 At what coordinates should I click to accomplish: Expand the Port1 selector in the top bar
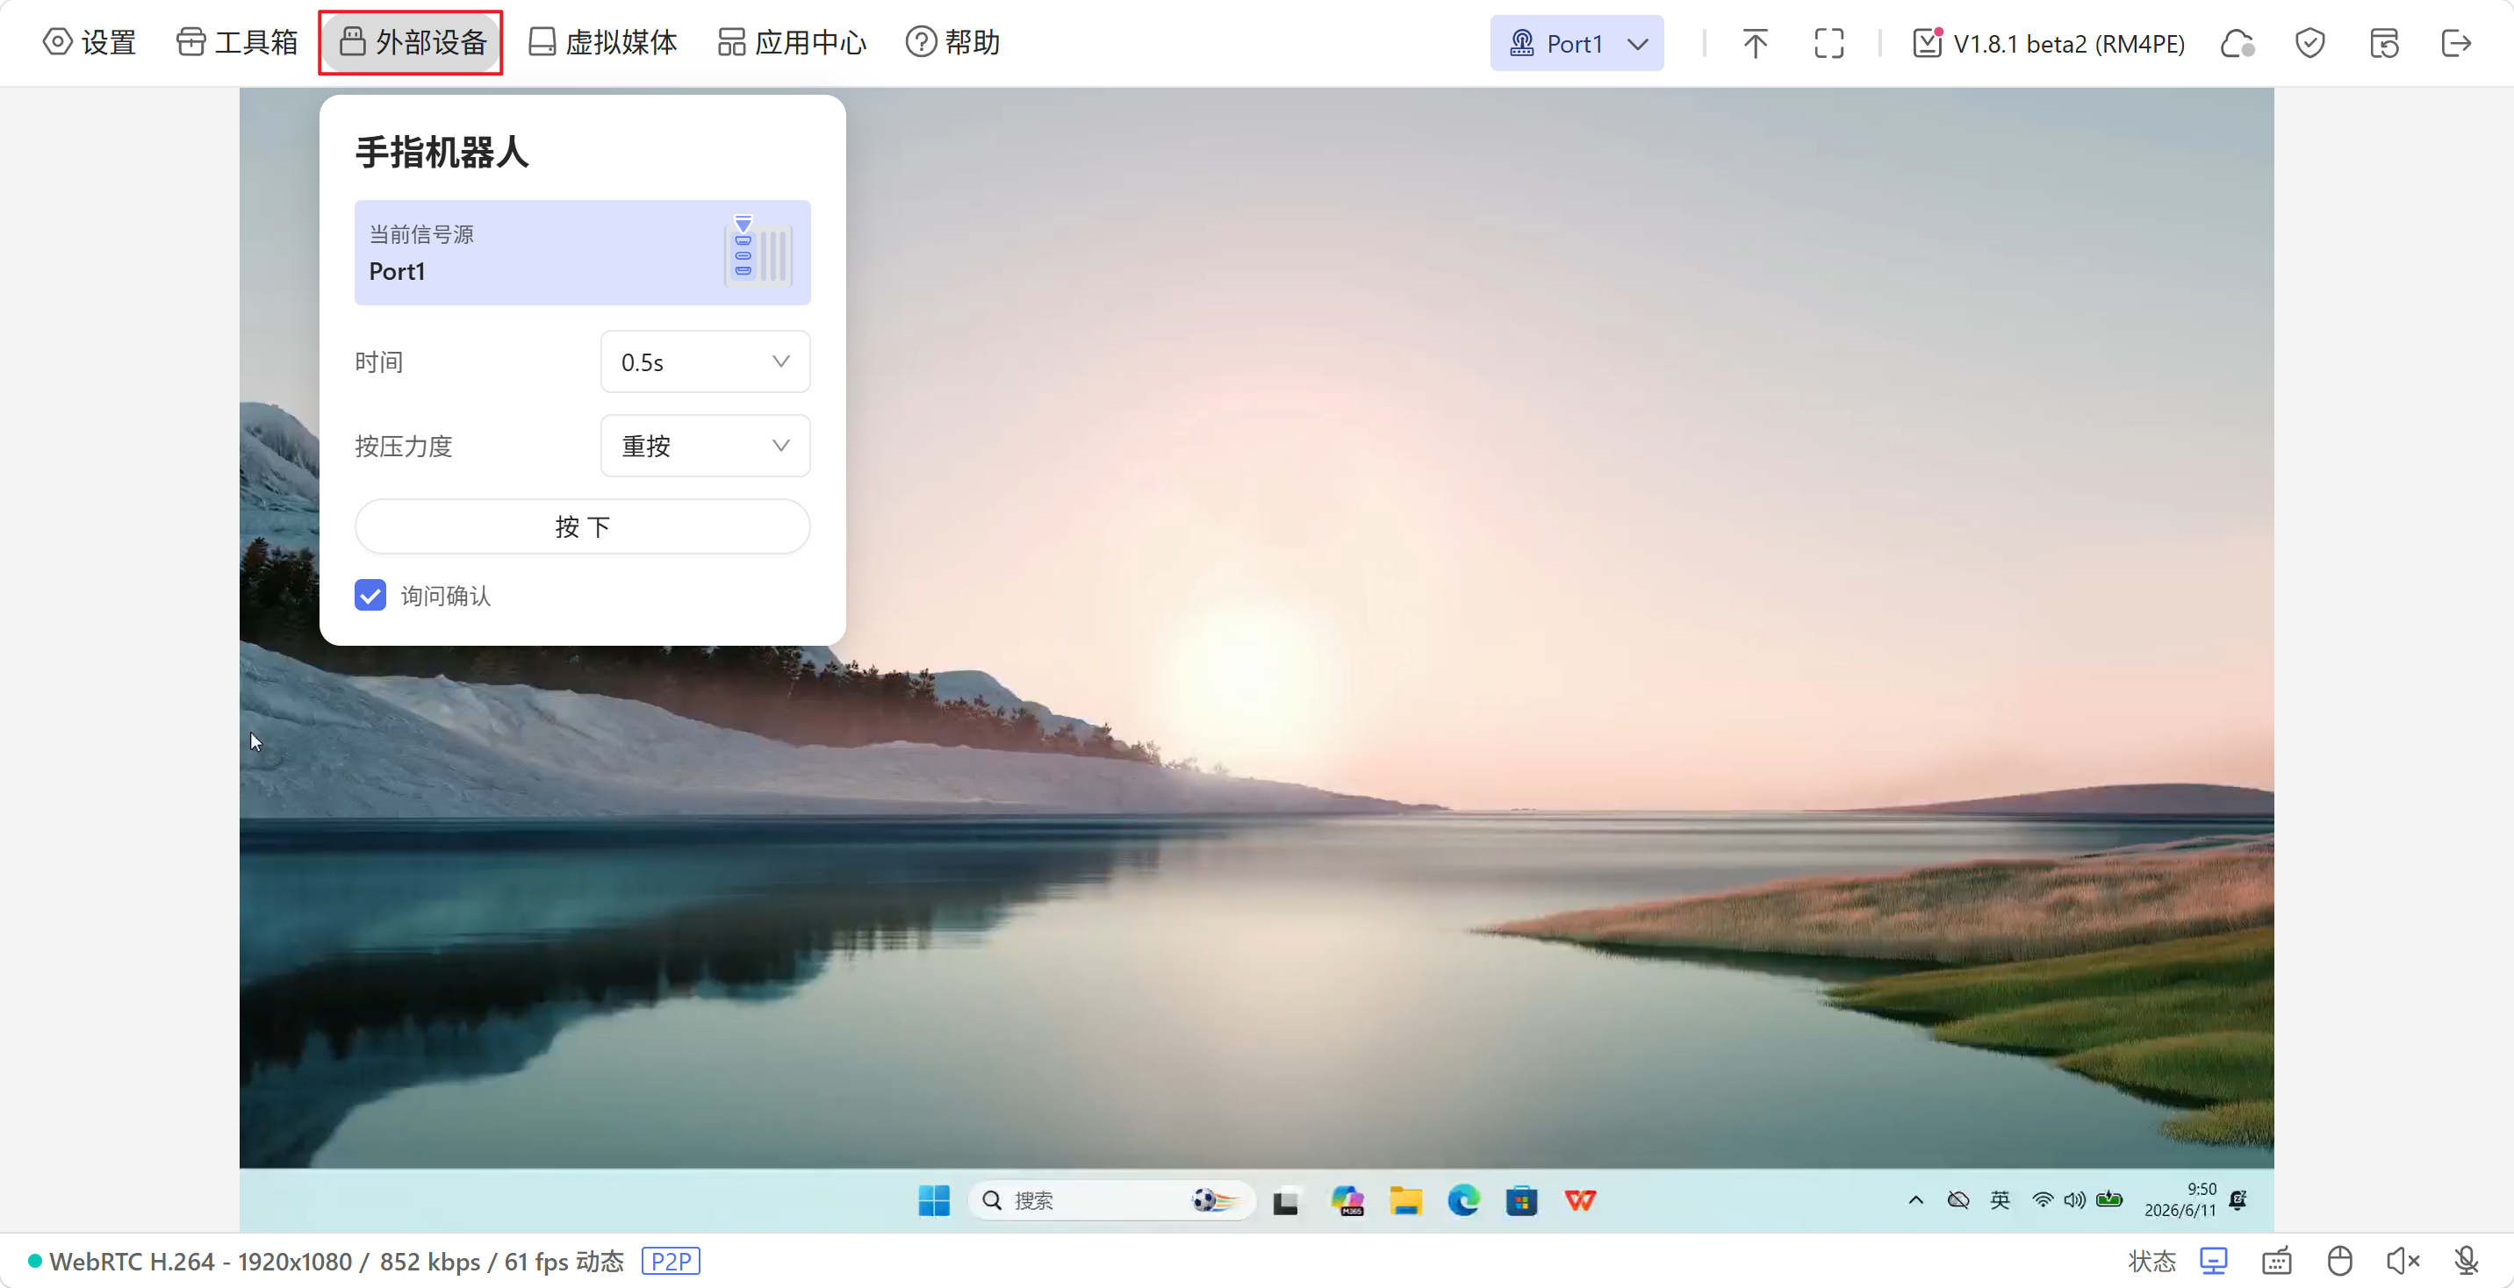pos(1577,43)
